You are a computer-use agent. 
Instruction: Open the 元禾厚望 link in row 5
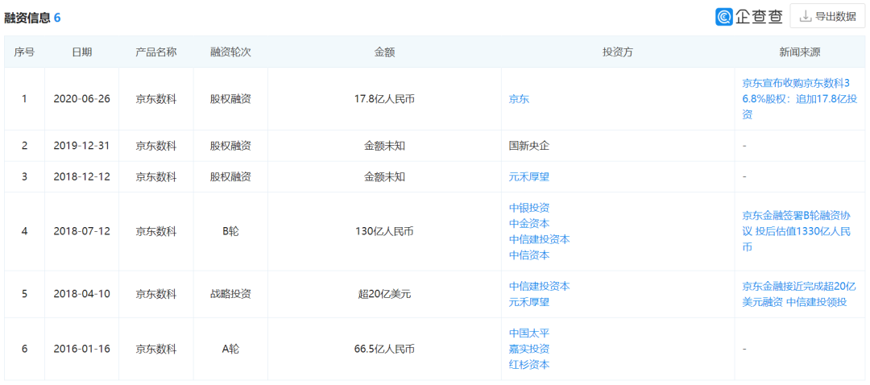pos(529,302)
